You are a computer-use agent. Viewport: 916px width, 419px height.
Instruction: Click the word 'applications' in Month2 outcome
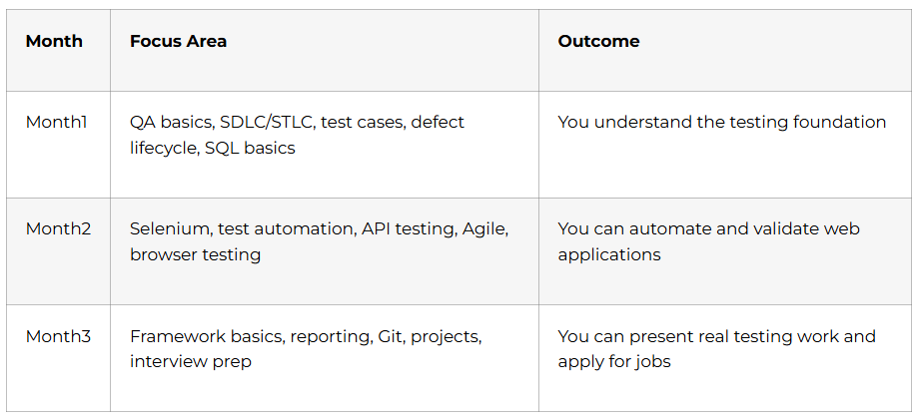tap(609, 254)
